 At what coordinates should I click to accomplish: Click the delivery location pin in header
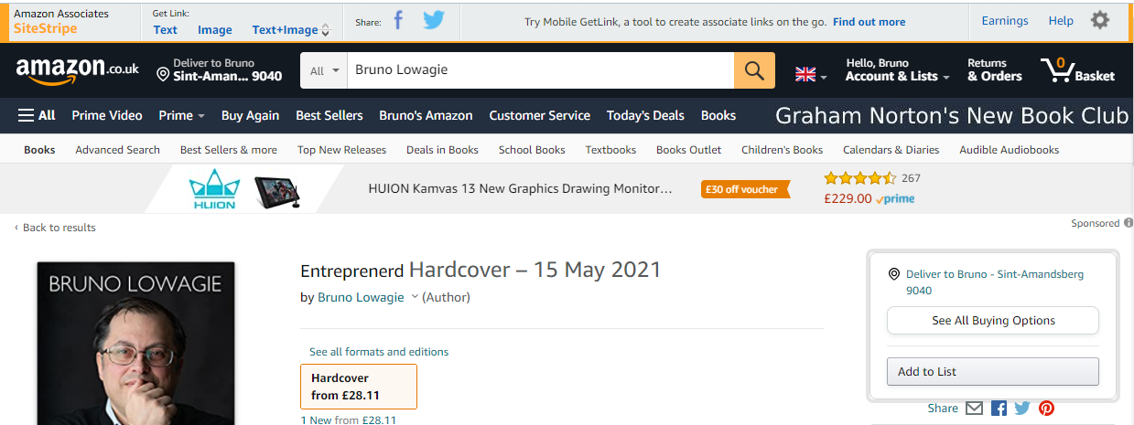coord(164,74)
